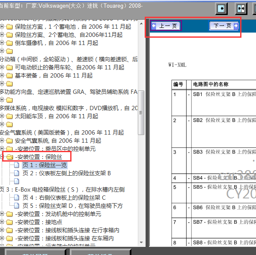
Task: Click 编号 table header cell
Action: click(179, 84)
